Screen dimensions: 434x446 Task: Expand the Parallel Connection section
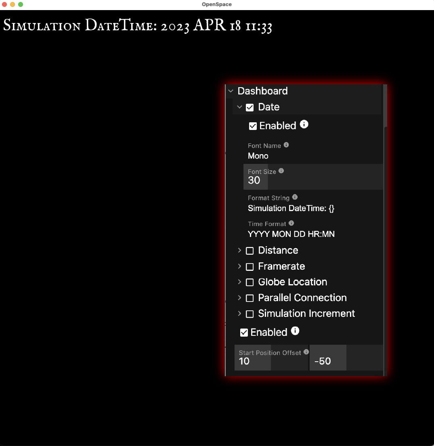click(x=239, y=298)
